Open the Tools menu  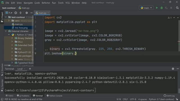coord(61,3)
